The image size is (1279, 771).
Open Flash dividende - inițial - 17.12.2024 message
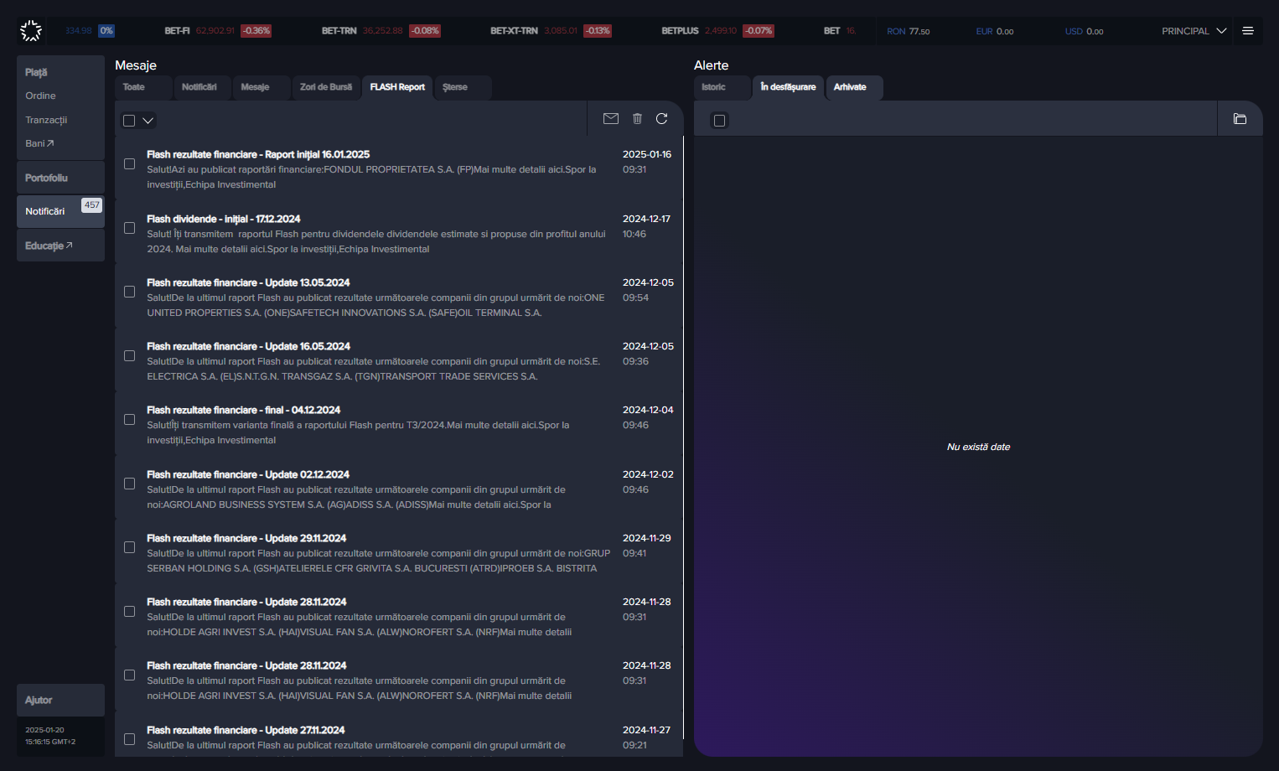click(398, 234)
